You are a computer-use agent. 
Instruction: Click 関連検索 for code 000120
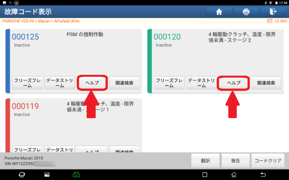266,83
